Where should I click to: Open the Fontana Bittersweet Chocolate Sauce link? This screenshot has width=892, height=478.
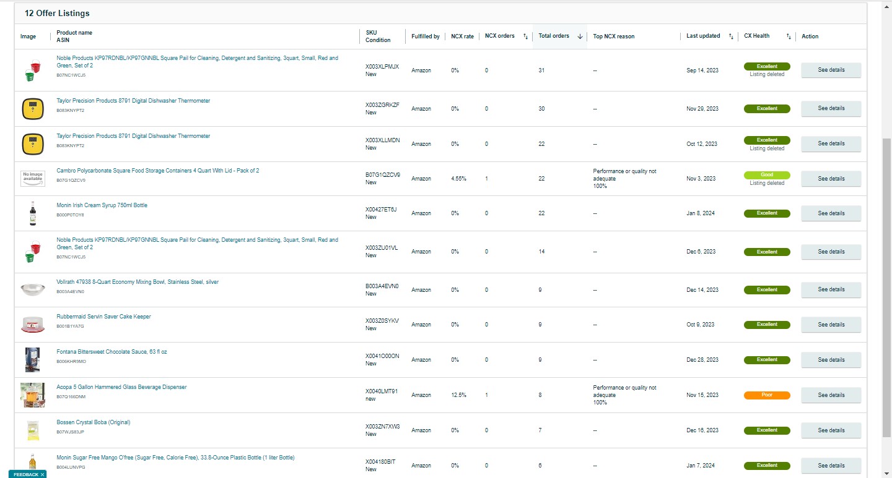(x=111, y=352)
